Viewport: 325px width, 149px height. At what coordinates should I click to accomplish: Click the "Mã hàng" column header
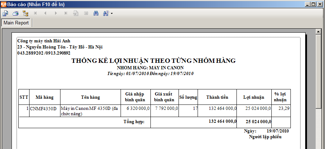[x=44, y=97]
